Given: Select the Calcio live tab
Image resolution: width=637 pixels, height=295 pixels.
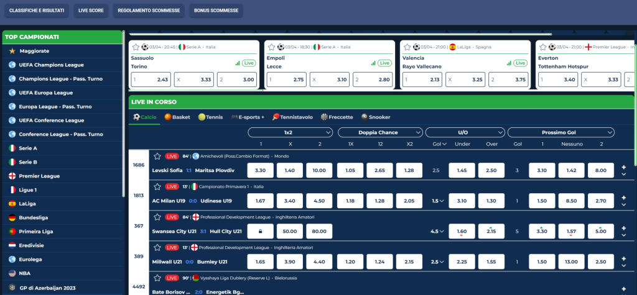Looking at the screenshot, I should point(144,117).
